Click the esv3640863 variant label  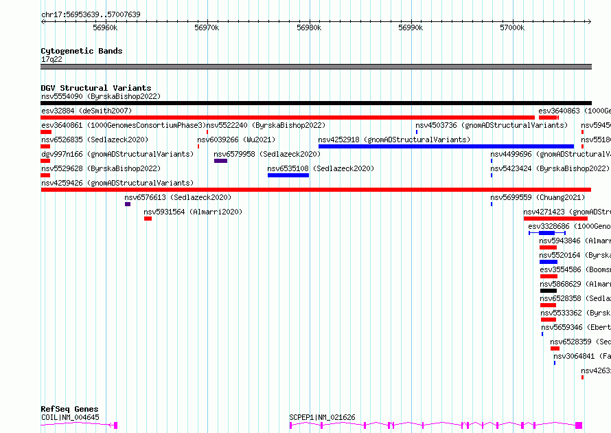(x=575, y=111)
